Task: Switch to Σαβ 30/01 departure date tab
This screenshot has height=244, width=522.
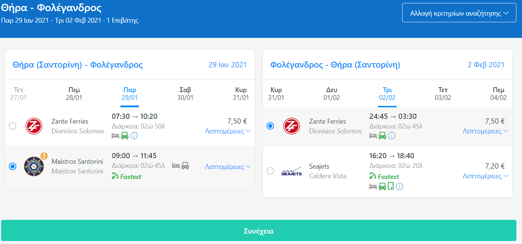Action: [x=185, y=94]
